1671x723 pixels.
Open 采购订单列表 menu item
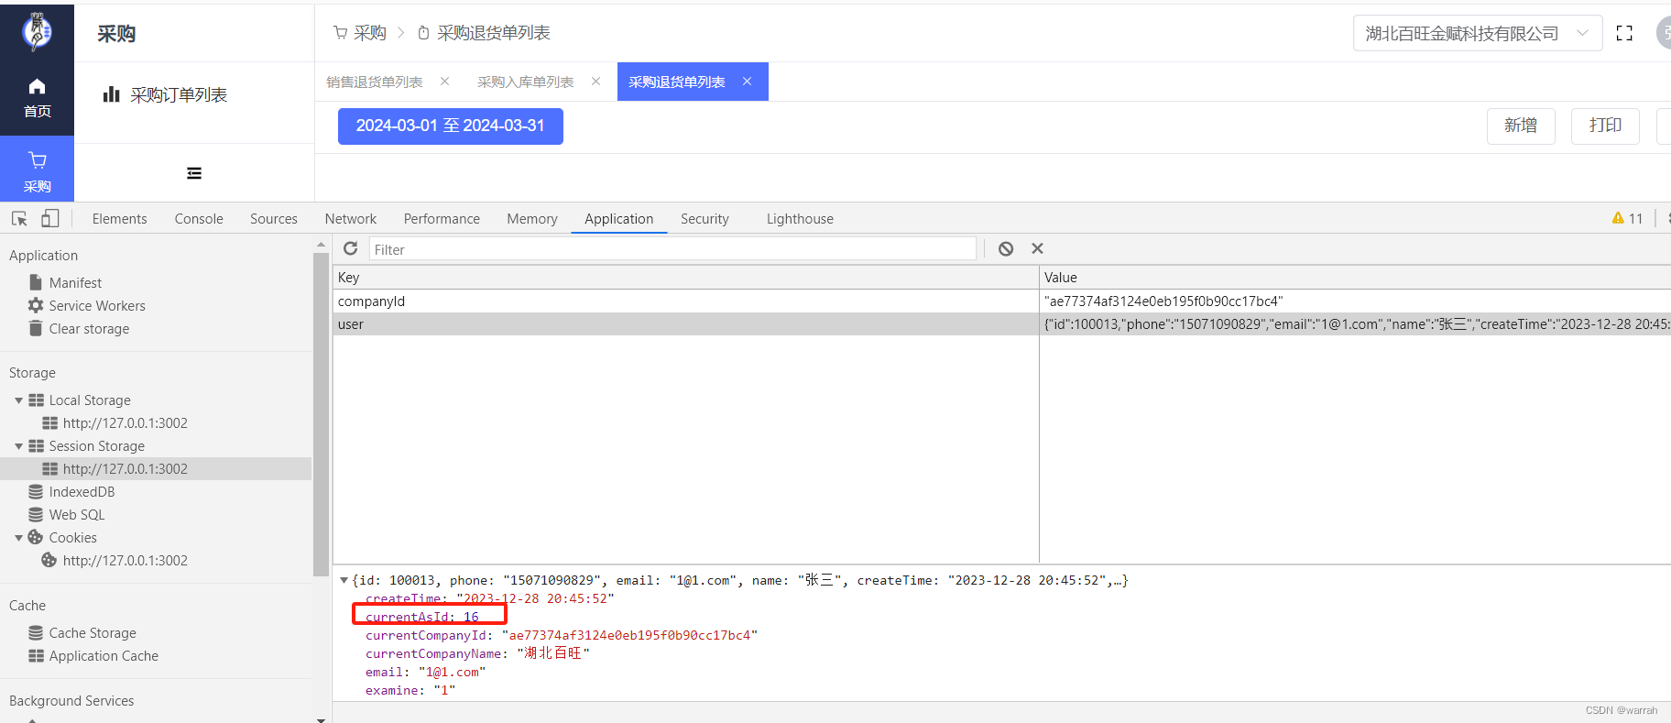(x=179, y=94)
